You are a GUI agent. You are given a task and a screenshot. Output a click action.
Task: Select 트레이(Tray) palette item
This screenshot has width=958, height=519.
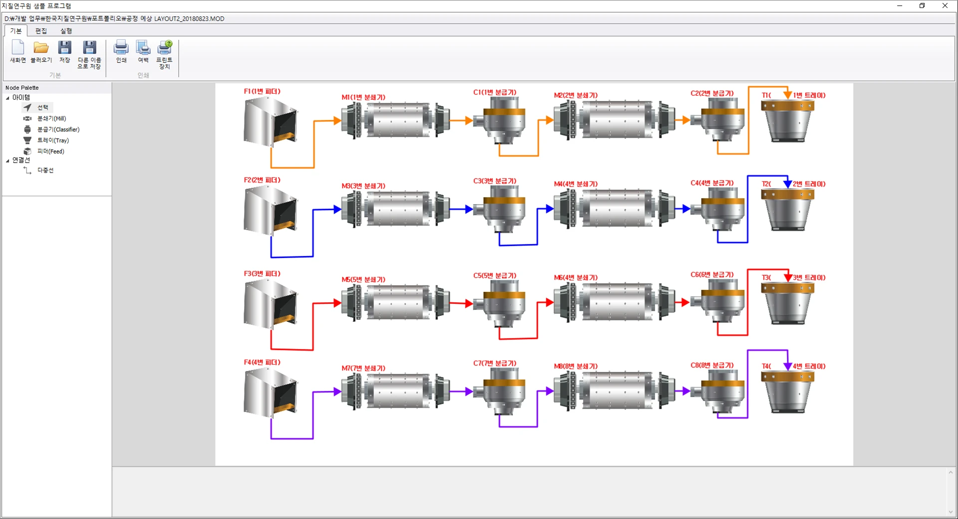pyautogui.click(x=46, y=140)
